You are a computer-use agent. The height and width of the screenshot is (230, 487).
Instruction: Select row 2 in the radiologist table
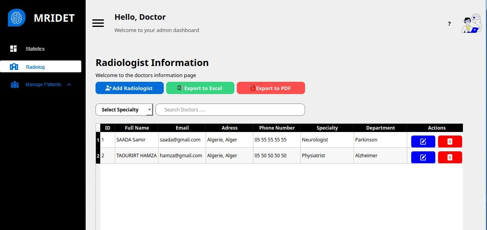point(97,156)
